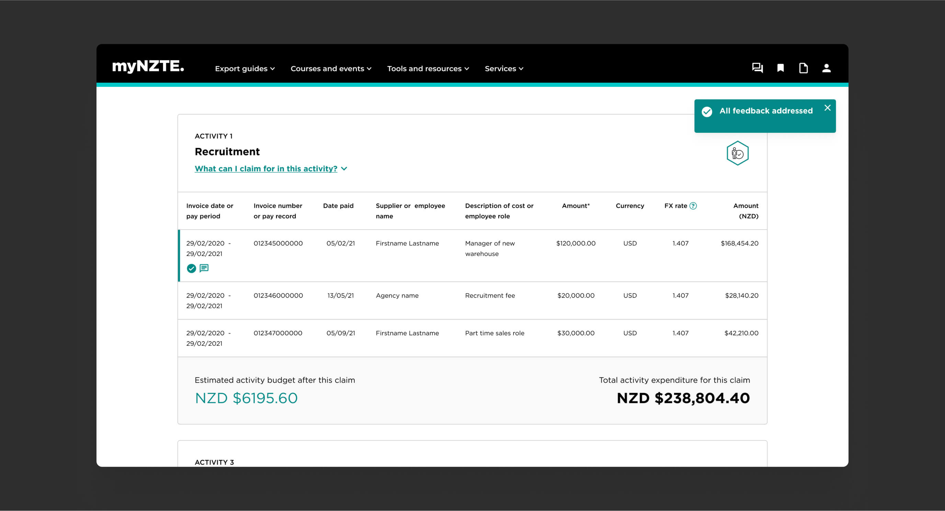The image size is (945, 511).
Task: Dismiss the All feedback addressed notification
Action: point(827,108)
